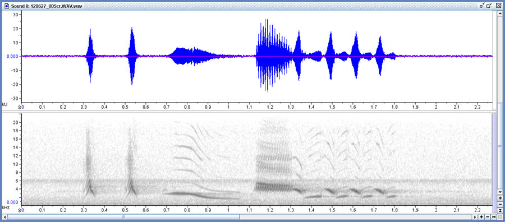Click the waveform pulse near 0.53 seconds

[132, 55]
